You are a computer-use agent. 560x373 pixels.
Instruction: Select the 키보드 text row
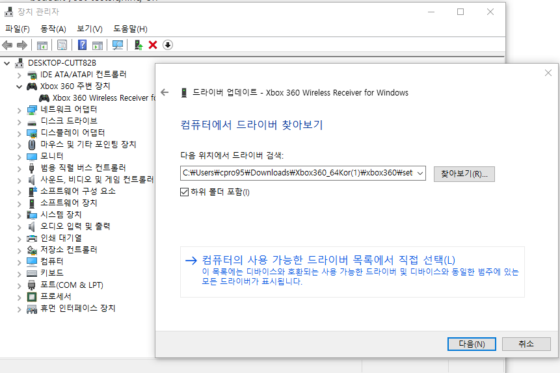[52, 273]
